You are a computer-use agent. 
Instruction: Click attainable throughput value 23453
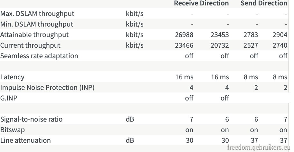click(x=220, y=35)
